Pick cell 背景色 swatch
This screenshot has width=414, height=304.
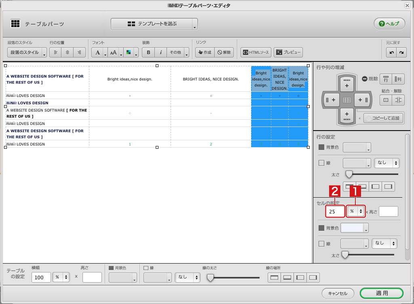click(354, 228)
